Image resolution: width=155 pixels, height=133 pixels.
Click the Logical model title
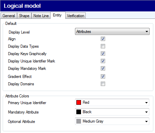[22, 6]
